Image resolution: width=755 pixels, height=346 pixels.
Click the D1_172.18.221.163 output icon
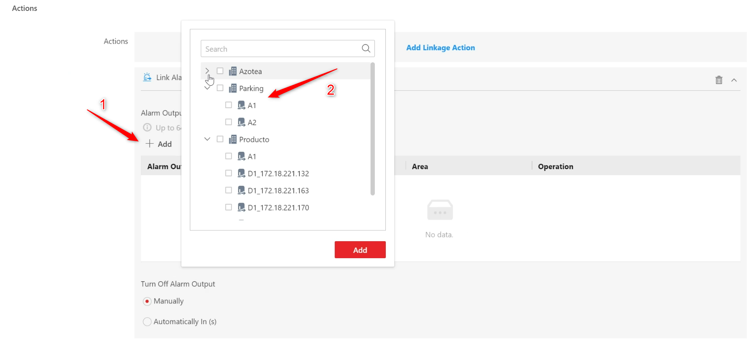(x=241, y=190)
